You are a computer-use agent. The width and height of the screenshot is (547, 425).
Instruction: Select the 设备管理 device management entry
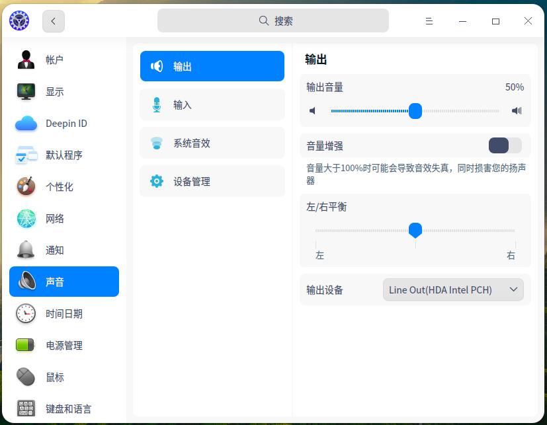[x=212, y=181]
